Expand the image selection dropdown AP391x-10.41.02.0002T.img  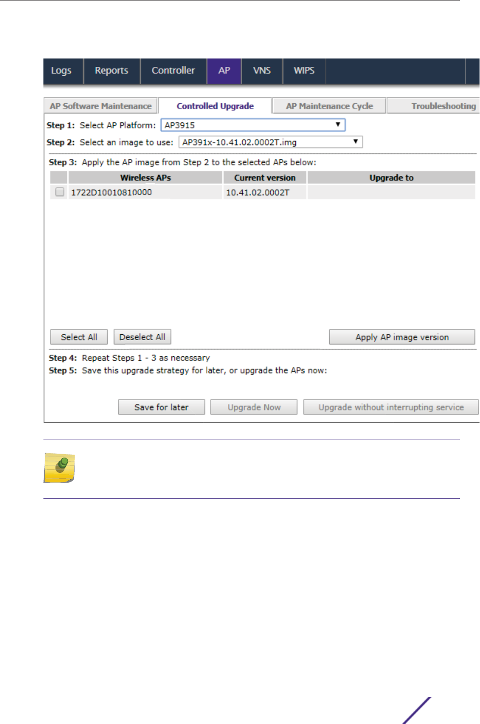point(271,143)
